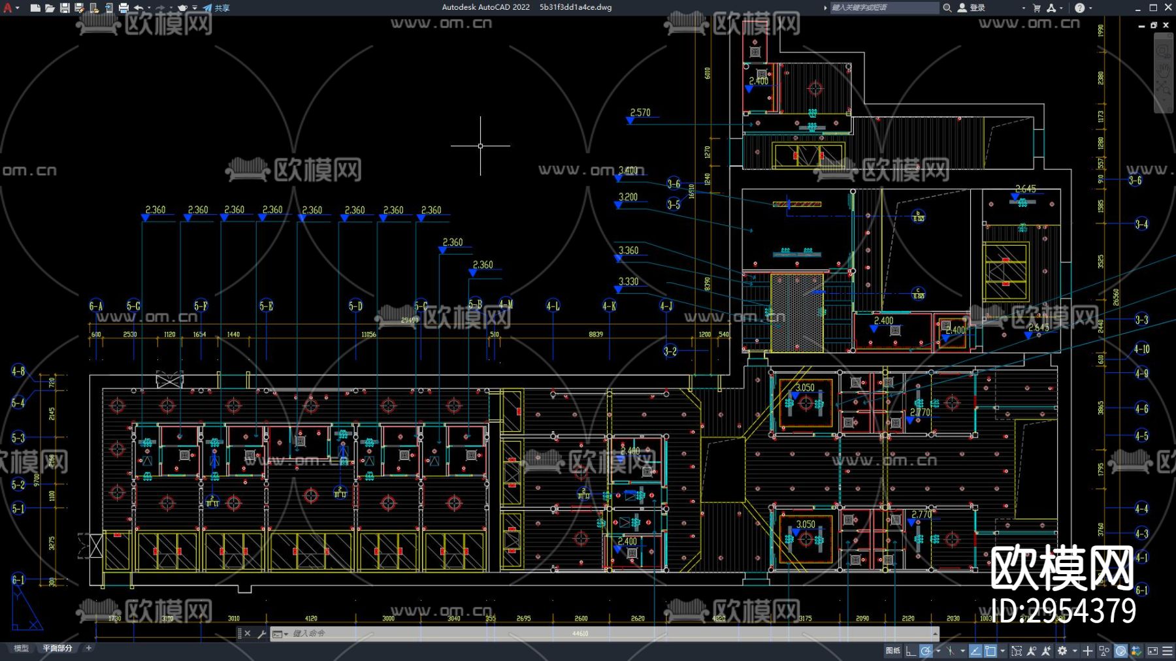Image resolution: width=1176 pixels, height=661 pixels.
Task: Toggle auto annotation scale lightning icon
Action: 1046,651
